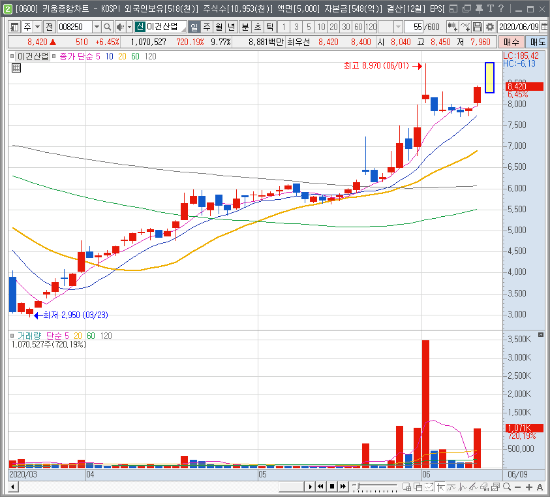
Task: Toggle the left sidebar panel icon
Action: point(14,27)
